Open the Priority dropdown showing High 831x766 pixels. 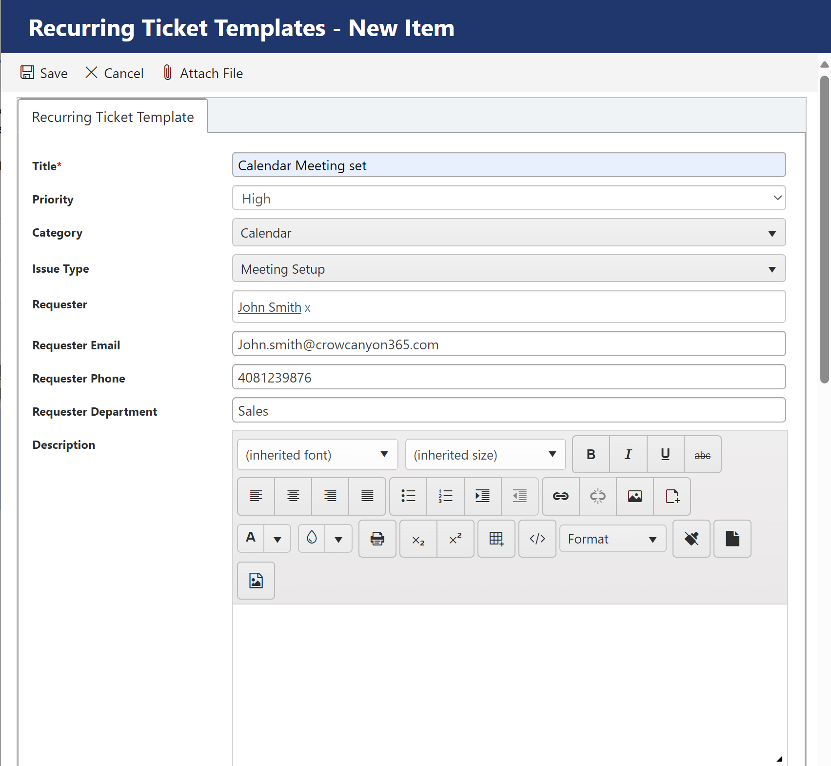pos(509,198)
